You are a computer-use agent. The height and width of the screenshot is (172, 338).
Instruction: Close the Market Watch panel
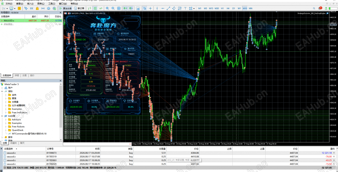pos(61,12)
